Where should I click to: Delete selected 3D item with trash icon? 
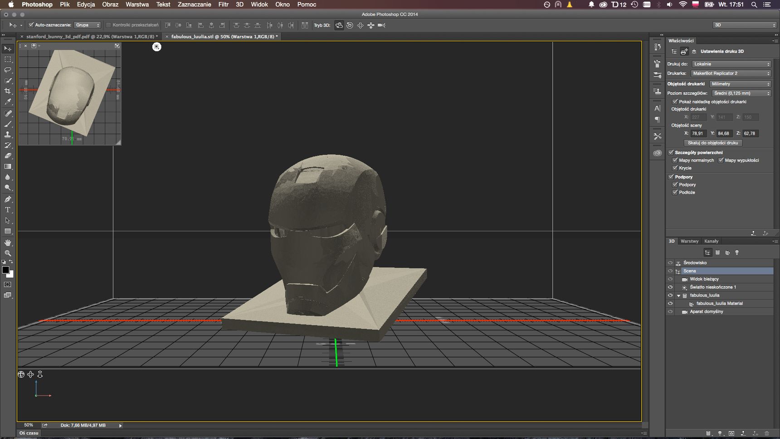pyautogui.click(x=767, y=434)
